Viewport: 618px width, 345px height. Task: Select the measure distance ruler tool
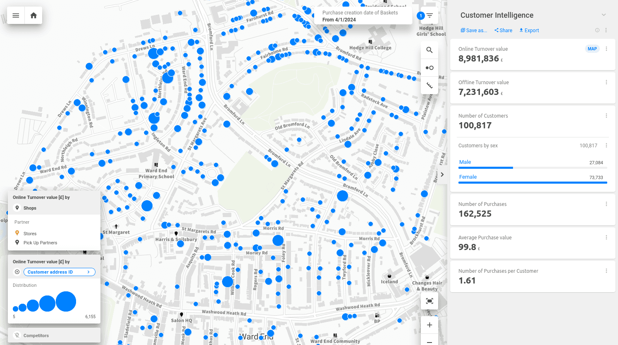[429, 85]
